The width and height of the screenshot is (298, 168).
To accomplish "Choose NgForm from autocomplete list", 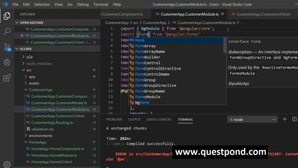I will tap(176, 103).
